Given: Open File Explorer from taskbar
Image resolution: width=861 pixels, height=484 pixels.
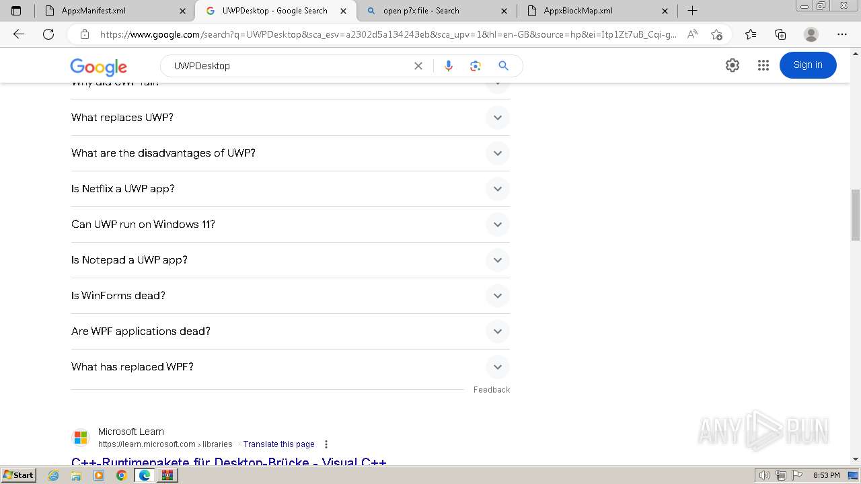Looking at the screenshot, I should click(x=76, y=475).
